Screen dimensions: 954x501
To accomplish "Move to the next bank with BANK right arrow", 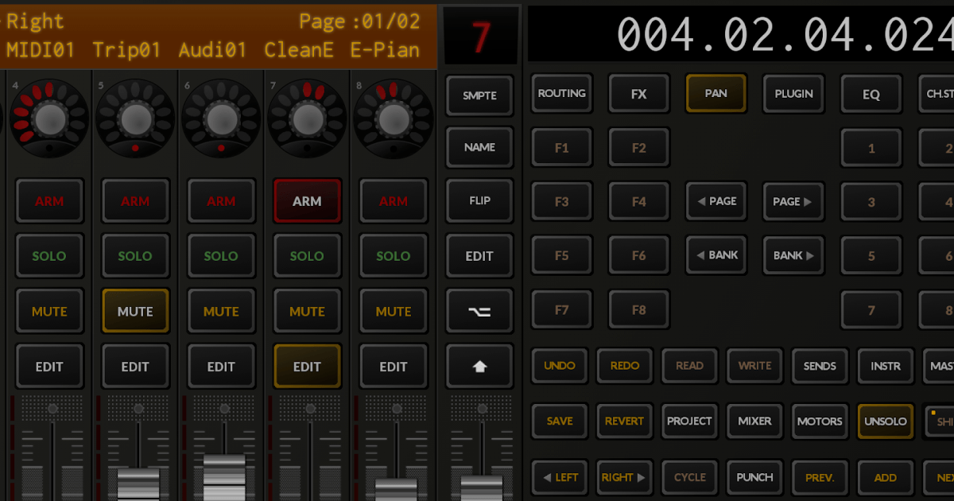I will [793, 255].
